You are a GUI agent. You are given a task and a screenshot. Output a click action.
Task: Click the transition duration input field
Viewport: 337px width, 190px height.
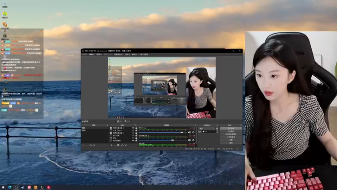pyautogui.click(x=209, y=132)
